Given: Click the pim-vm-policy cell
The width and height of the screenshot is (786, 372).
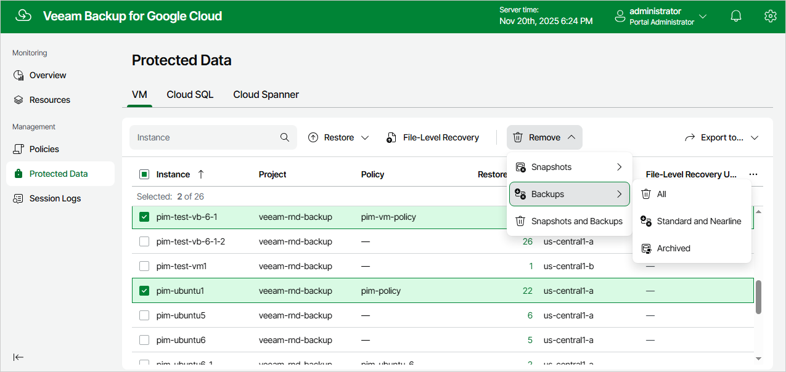Looking at the screenshot, I should 388,217.
